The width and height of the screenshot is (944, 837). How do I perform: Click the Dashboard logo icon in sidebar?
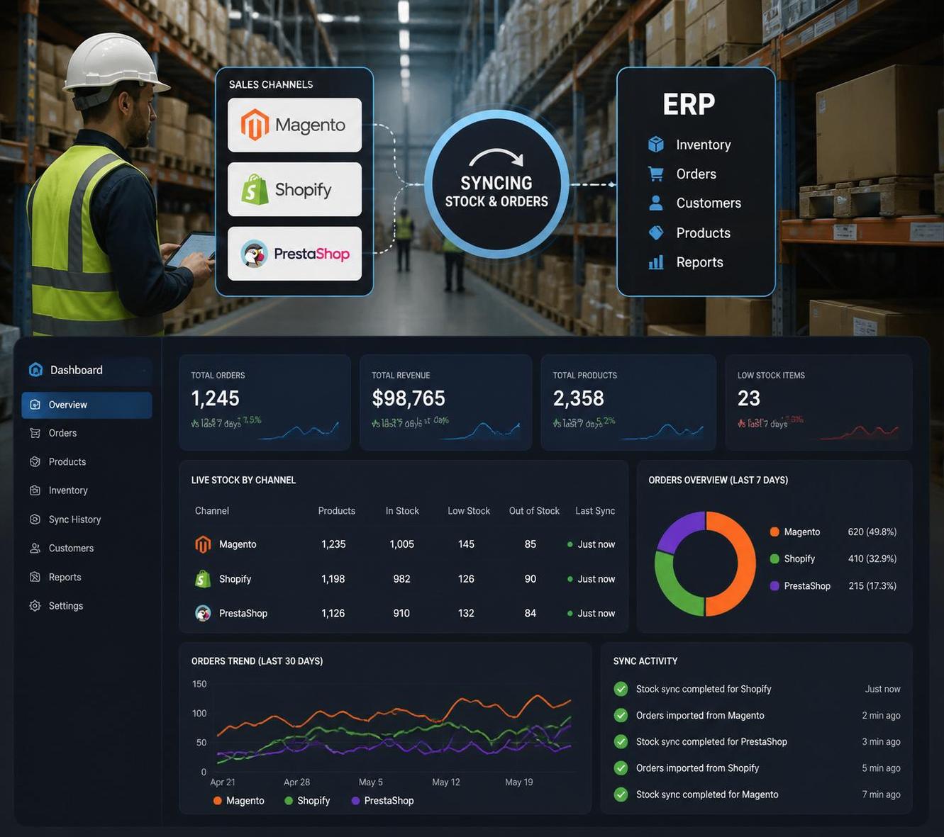click(x=35, y=370)
